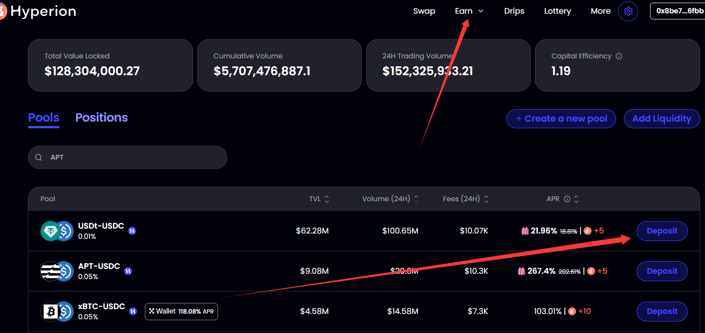This screenshot has width=705, height=333.
Task: Click the APT-USDC pool name
Action: pos(99,266)
